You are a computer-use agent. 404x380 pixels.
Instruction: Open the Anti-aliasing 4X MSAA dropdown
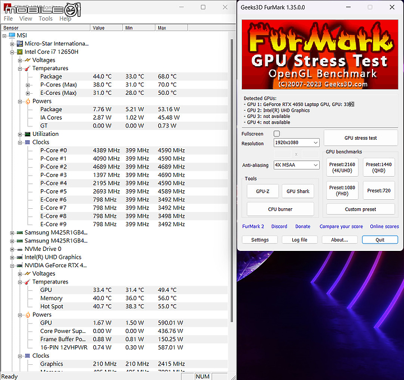[x=296, y=165]
